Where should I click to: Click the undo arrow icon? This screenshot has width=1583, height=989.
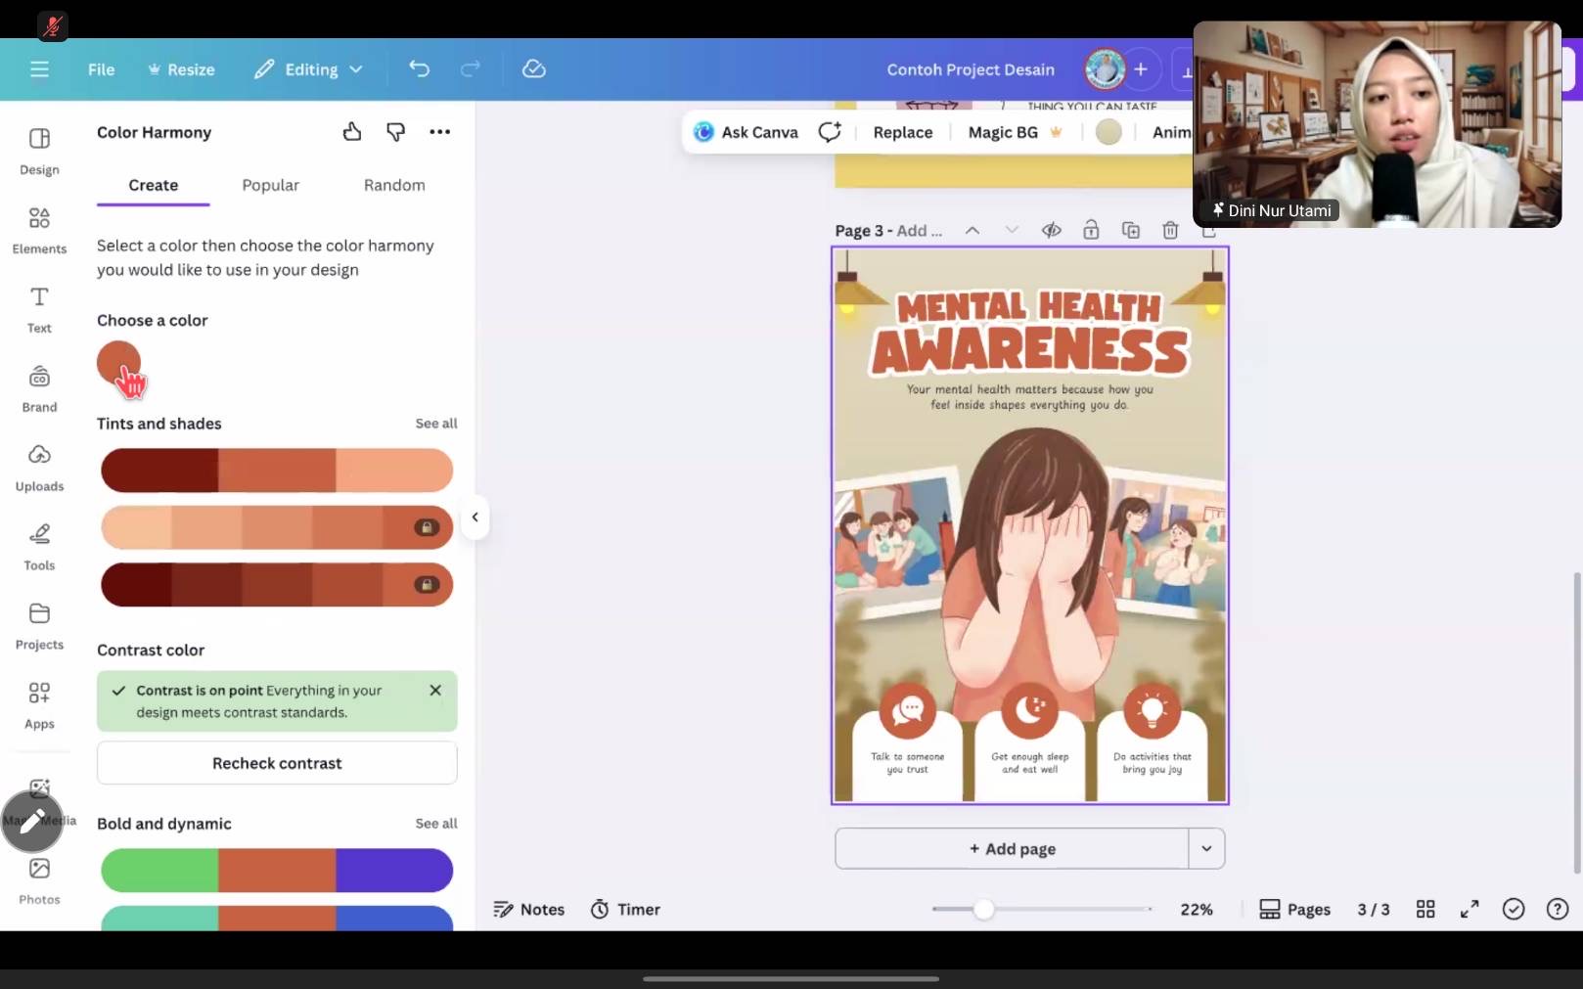click(x=419, y=69)
